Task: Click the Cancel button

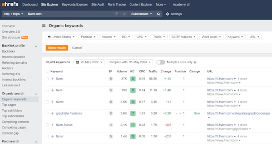Action: click(x=77, y=48)
